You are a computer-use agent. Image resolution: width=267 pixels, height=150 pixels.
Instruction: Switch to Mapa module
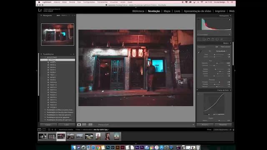[x=167, y=11]
